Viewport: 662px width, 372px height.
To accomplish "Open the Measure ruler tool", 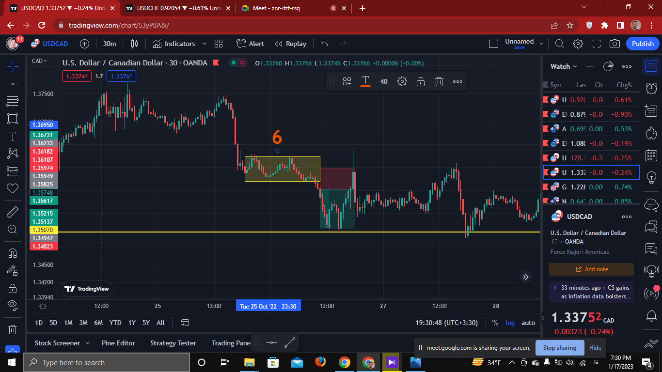I will pos(13,212).
